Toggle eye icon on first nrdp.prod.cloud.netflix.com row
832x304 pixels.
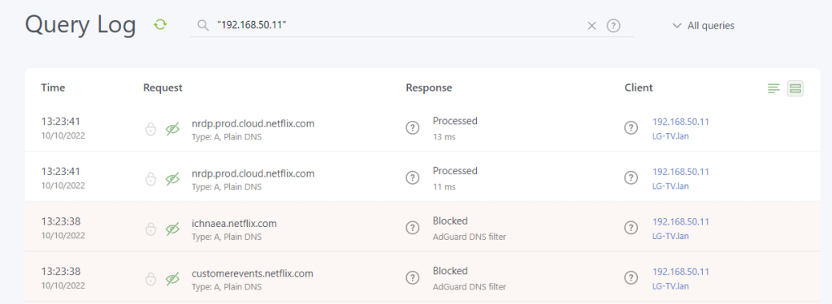pos(172,129)
